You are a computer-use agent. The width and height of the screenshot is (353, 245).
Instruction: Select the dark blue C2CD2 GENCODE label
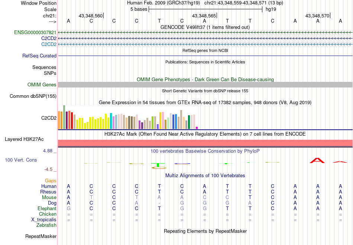(49, 39)
